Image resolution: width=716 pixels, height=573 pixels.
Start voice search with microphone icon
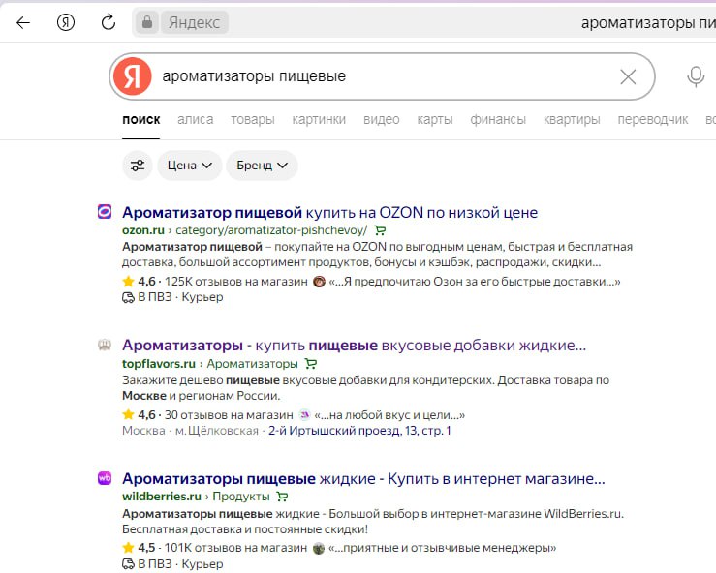coord(695,76)
